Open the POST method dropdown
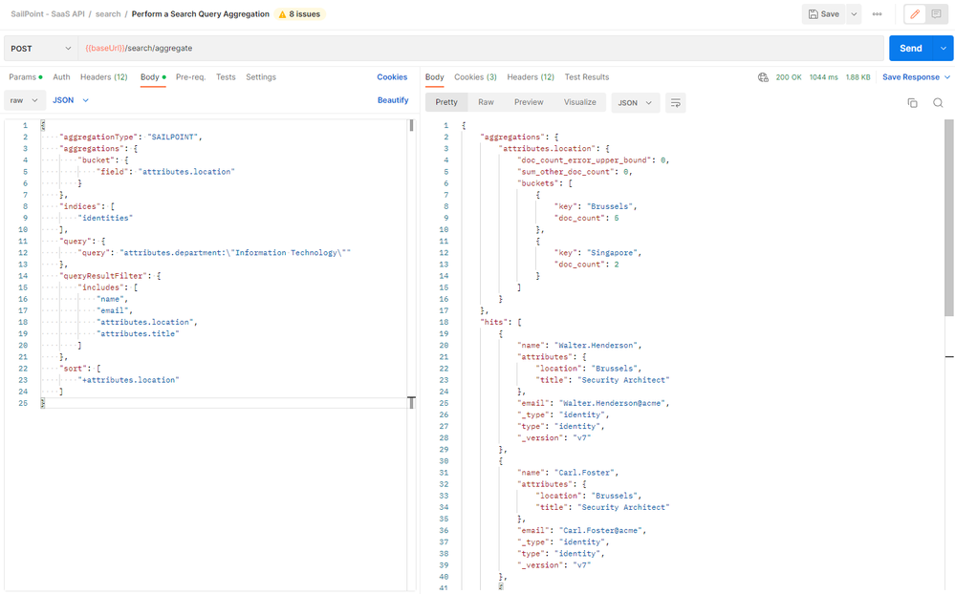Image resolution: width=955 pixels, height=594 pixels. 42,49
